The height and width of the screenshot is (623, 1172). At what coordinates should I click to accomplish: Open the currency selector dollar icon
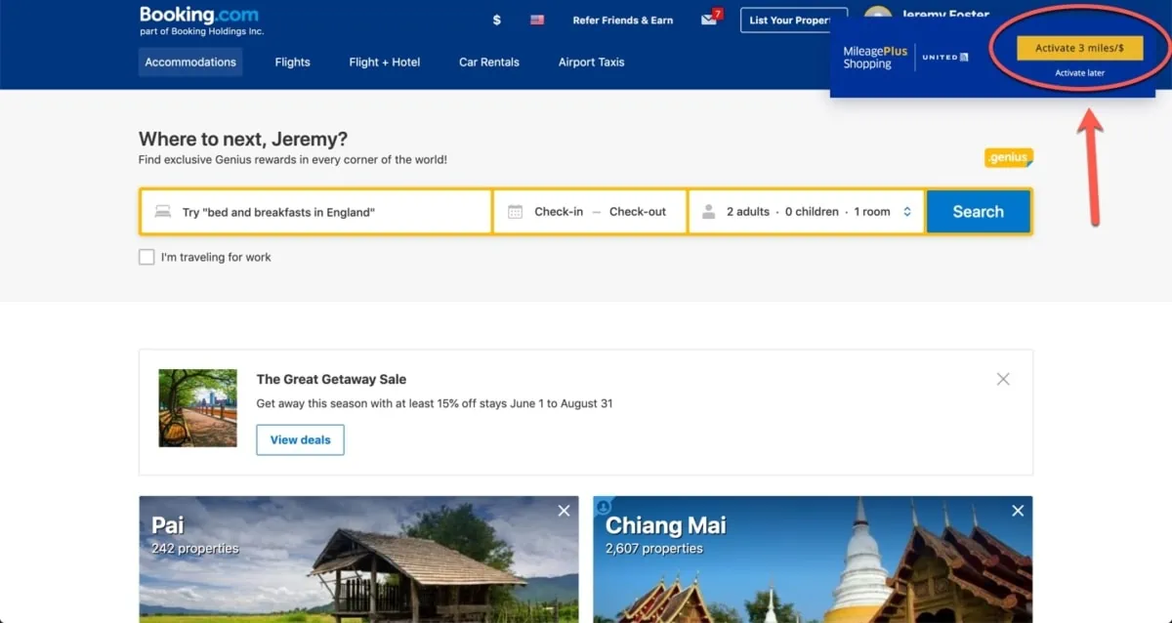tap(496, 20)
